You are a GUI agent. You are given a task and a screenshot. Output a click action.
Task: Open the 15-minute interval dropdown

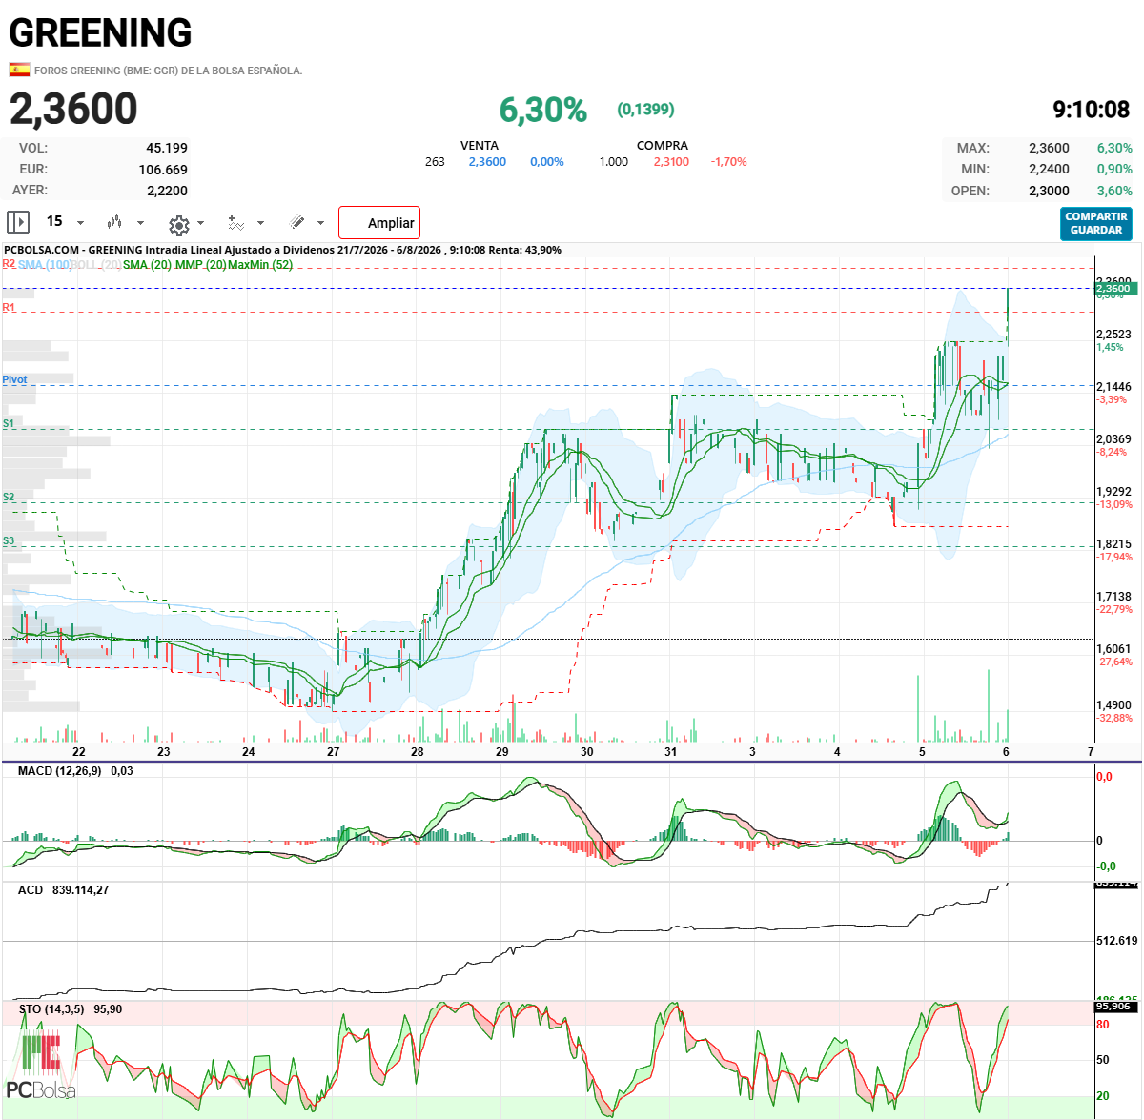coord(65,222)
